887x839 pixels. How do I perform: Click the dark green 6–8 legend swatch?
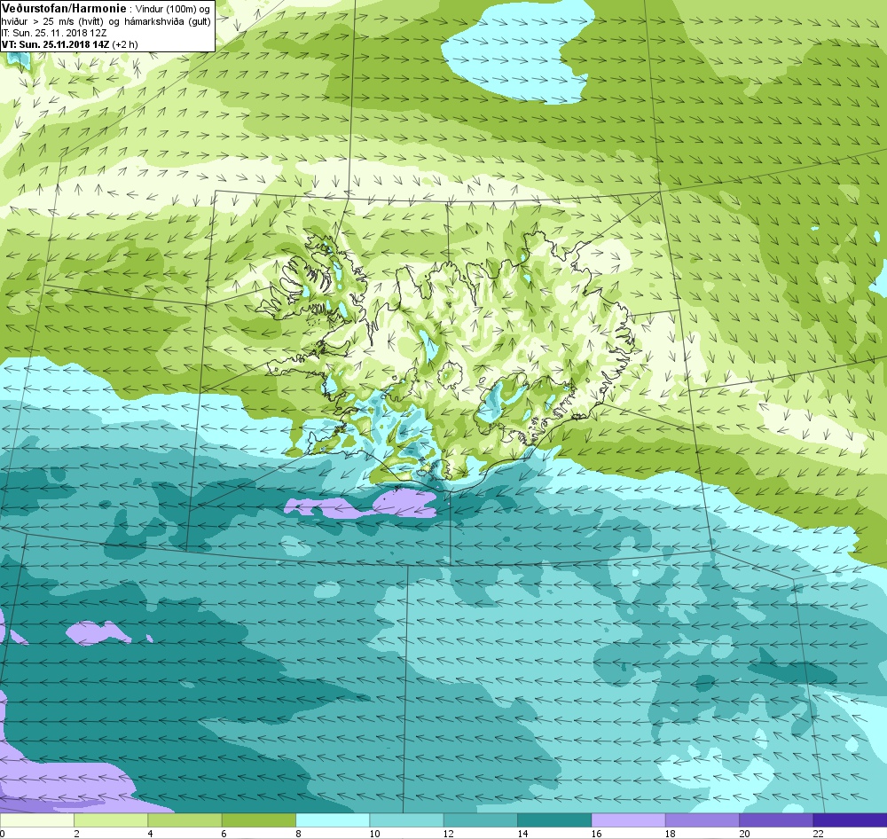[258, 819]
